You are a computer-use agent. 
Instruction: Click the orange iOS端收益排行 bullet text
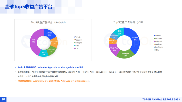[54, 81]
